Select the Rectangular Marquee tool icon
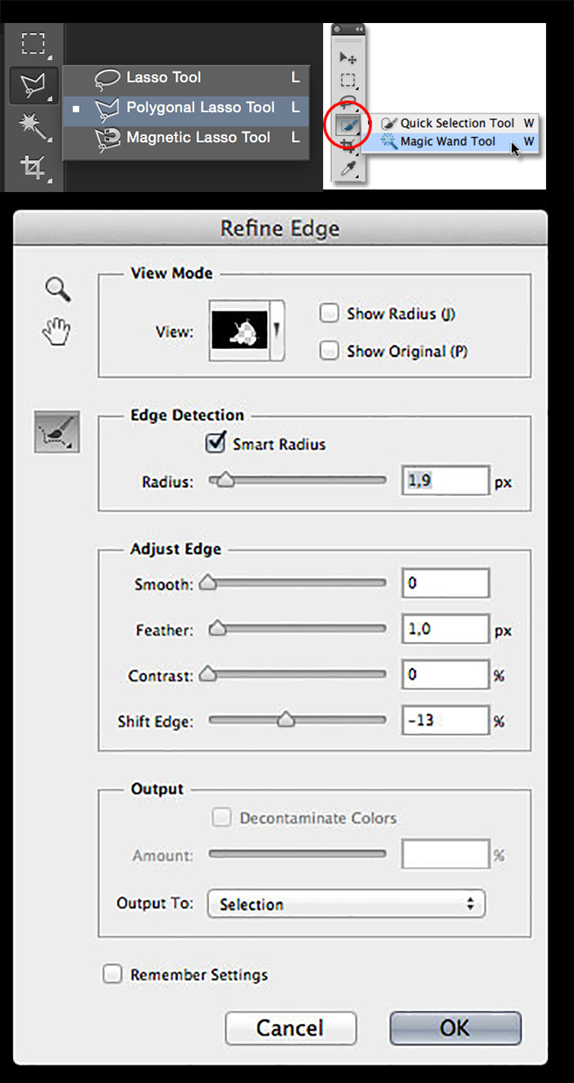 (x=33, y=43)
